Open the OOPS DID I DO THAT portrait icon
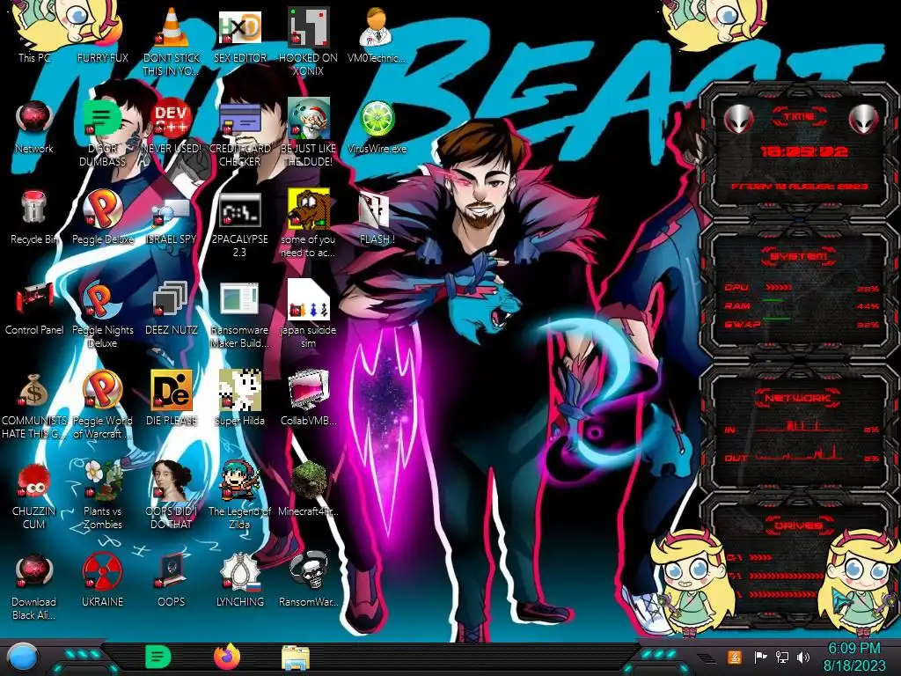The image size is (901, 676). [172, 495]
